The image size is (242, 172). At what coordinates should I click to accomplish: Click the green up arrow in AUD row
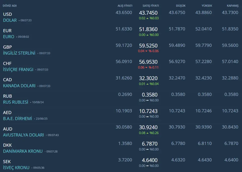(147, 133)
